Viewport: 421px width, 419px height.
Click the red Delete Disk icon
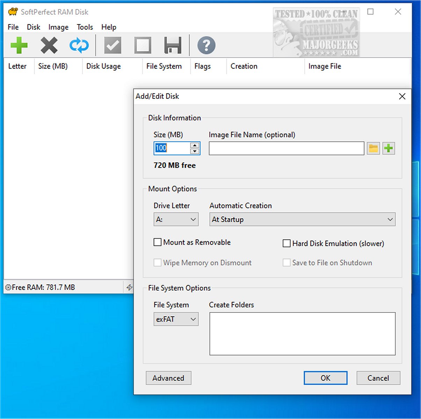tap(49, 45)
